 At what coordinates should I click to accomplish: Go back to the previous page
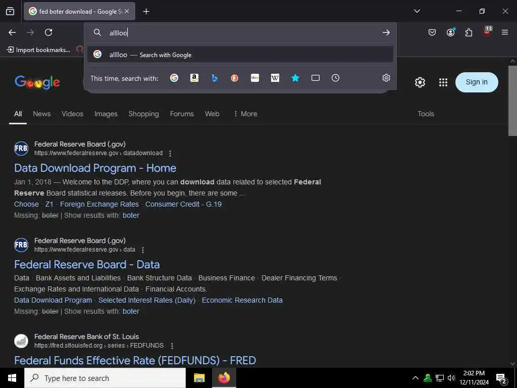[12, 32]
